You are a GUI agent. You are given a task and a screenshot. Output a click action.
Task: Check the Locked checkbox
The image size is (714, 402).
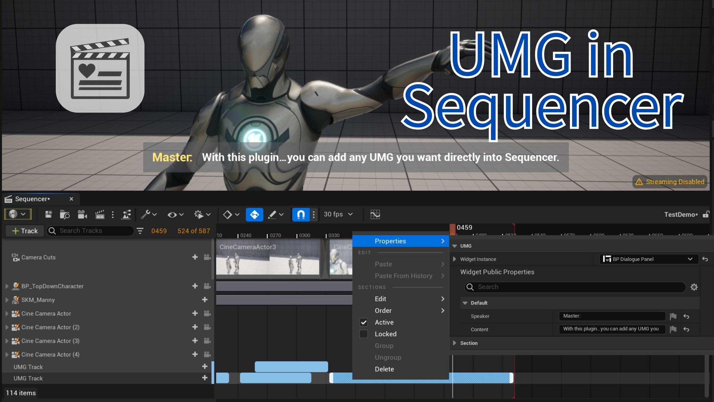pyautogui.click(x=364, y=334)
